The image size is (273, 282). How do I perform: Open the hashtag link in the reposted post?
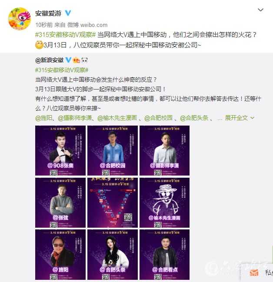pyautogui.click(x=62, y=70)
